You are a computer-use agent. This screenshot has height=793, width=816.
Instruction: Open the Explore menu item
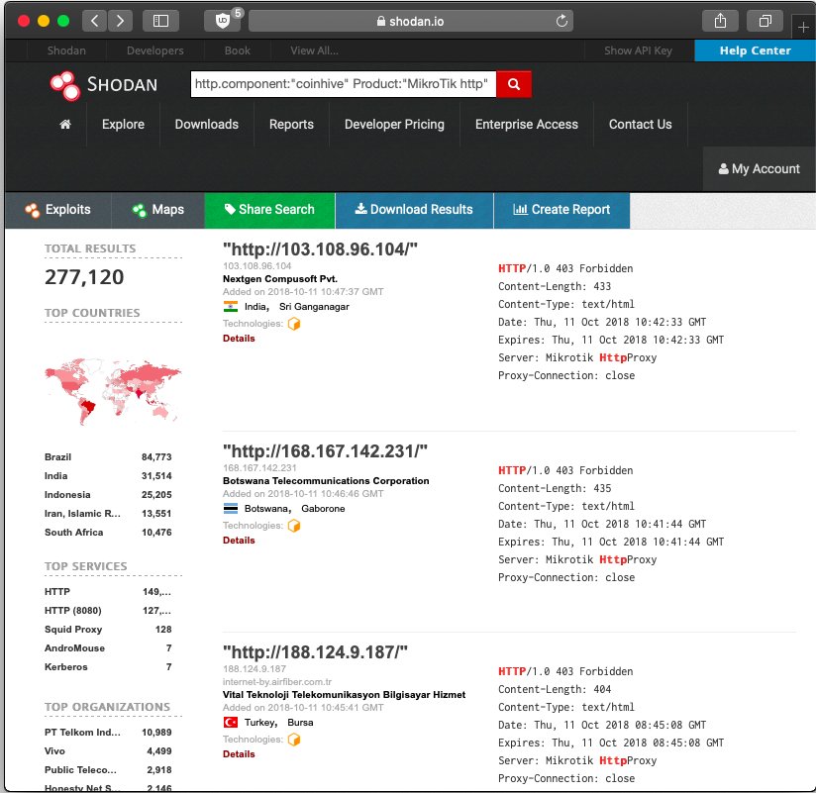(124, 125)
